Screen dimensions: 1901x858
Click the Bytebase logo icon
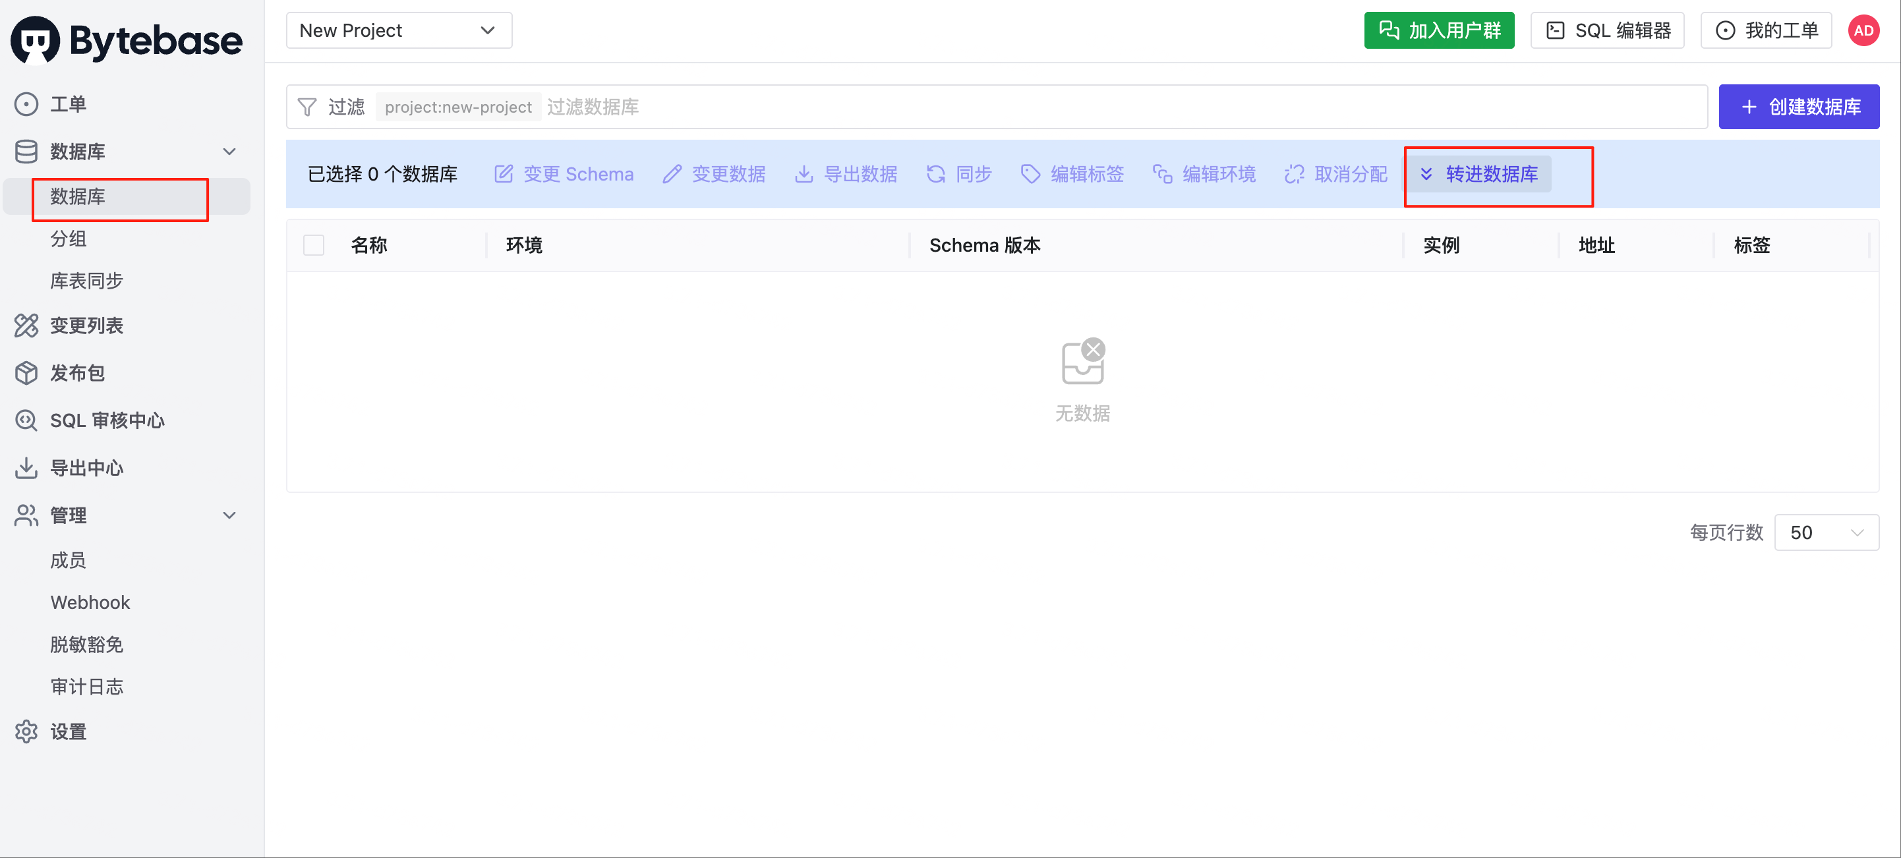[35, 41]
